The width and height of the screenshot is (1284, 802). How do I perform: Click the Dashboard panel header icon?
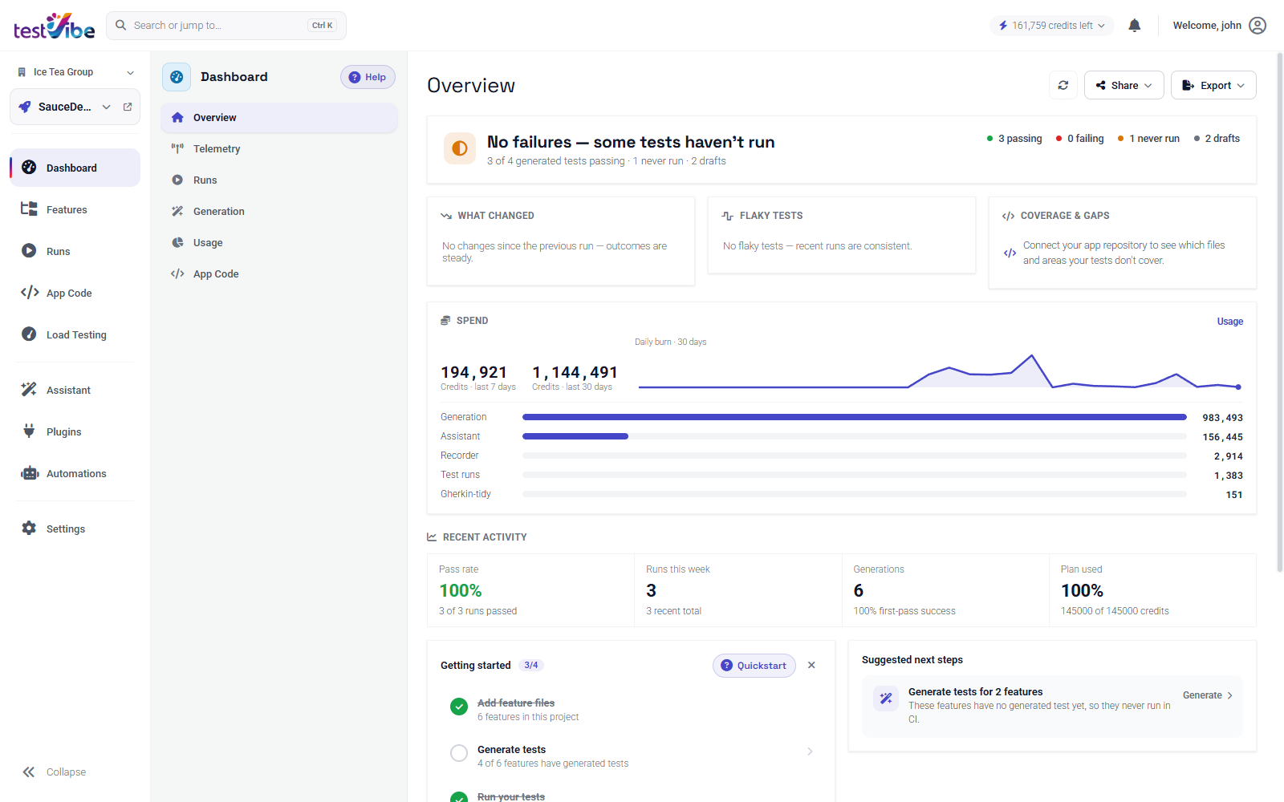(177, 77)
